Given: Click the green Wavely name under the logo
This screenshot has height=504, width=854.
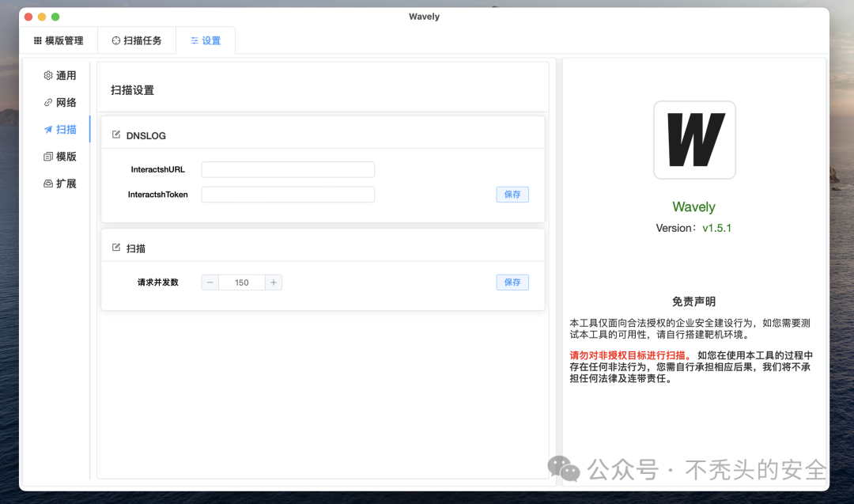Looking at the screenshot, I should [x=694, y=207].
